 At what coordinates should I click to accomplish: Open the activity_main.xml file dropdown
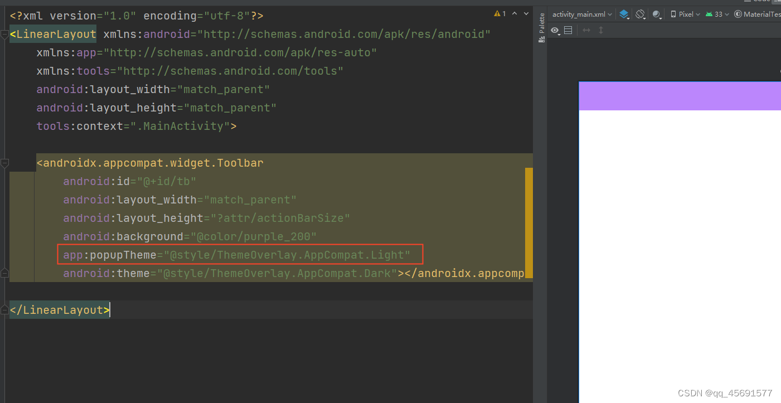pyautogui.click(x=582, y=14)
